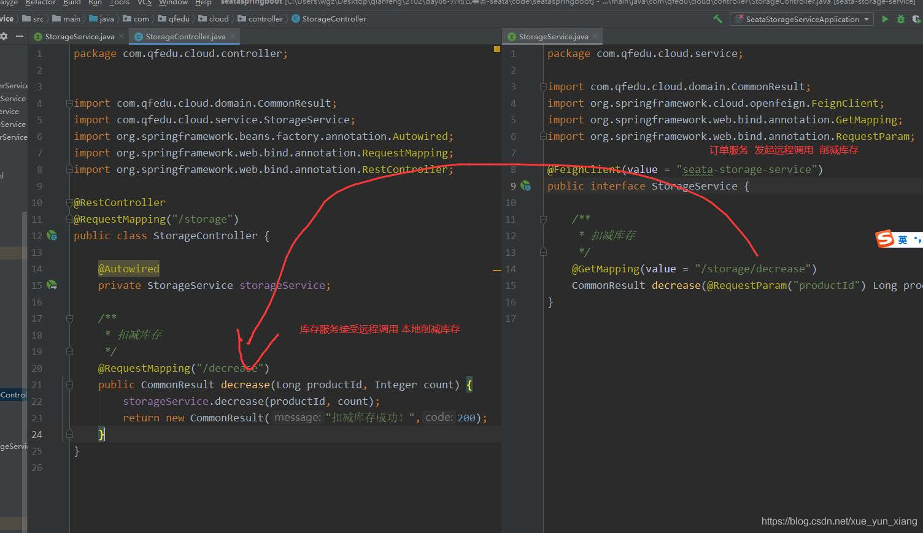Screen dimensions: 923x533
Task: Collapse the comment fold at line 11 in right editor
Action: 543,219
